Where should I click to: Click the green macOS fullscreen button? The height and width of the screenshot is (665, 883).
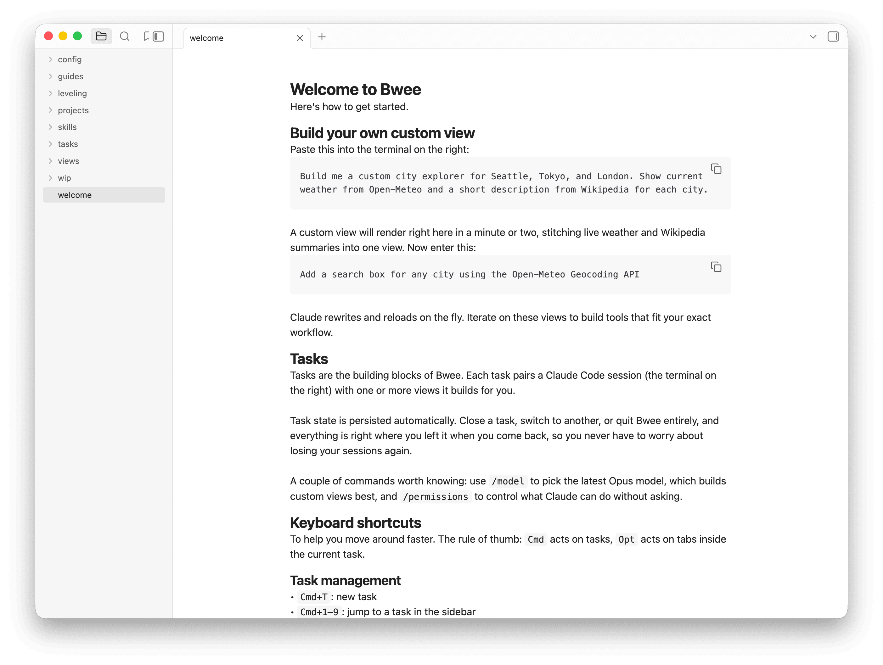click(x=77, y=36)
